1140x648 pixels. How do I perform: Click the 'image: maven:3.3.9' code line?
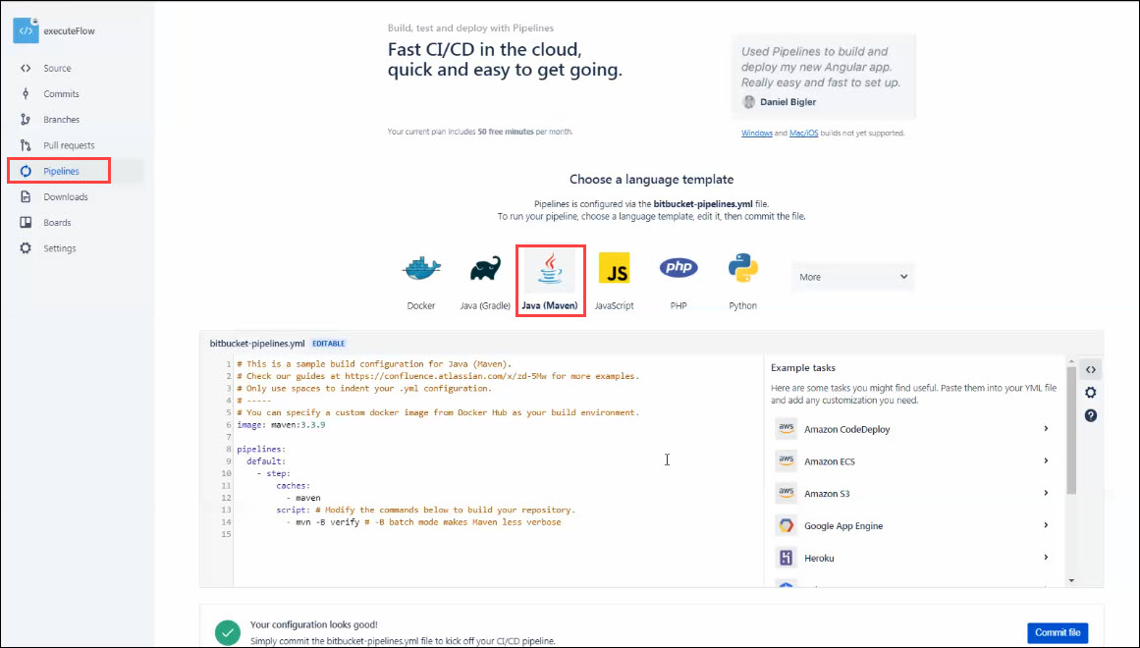tap(281, 425)
